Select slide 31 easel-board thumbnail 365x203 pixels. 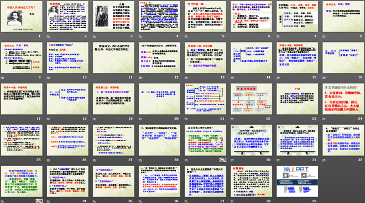click(x=298, y=140)
